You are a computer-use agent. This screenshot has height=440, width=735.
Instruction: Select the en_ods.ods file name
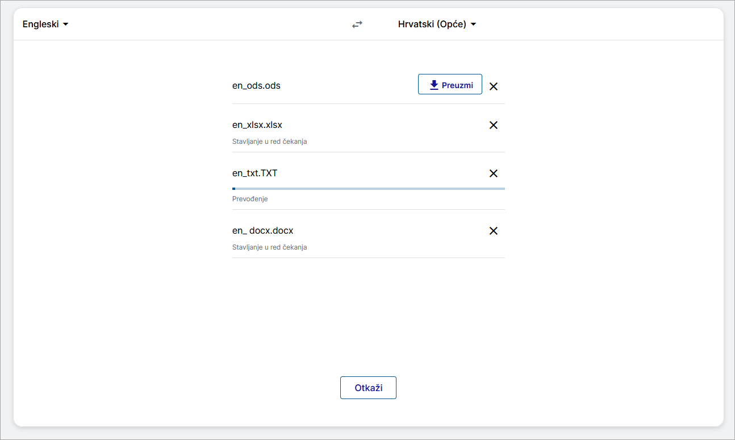click(256, 86)
